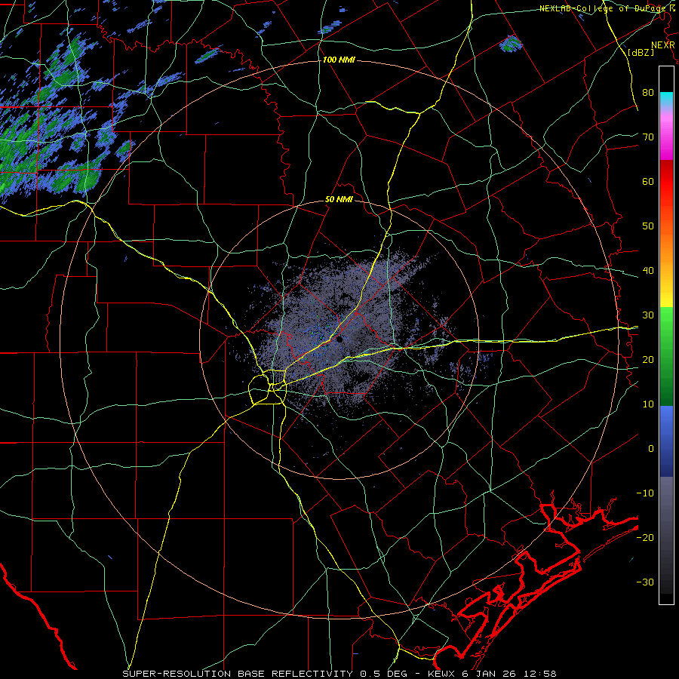Click the [dBZ] unit label
The width and height of the screenshot is (679, 679).
(641, 52)
